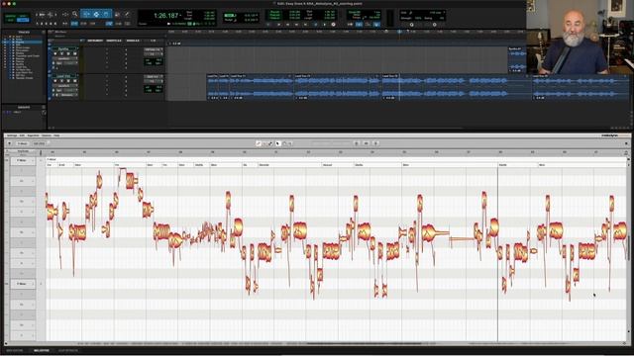This screenshot has width=634, height=356.
Task: Open Melodyne Algorithm menu
Action: pos(33,135)
